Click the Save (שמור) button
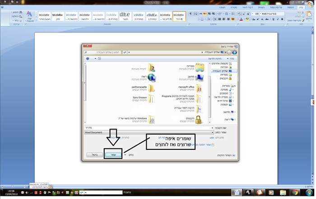 (113, 155)
